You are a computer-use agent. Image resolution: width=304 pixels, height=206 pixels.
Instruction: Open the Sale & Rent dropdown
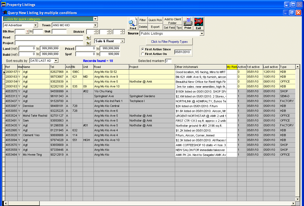(122, 41)
